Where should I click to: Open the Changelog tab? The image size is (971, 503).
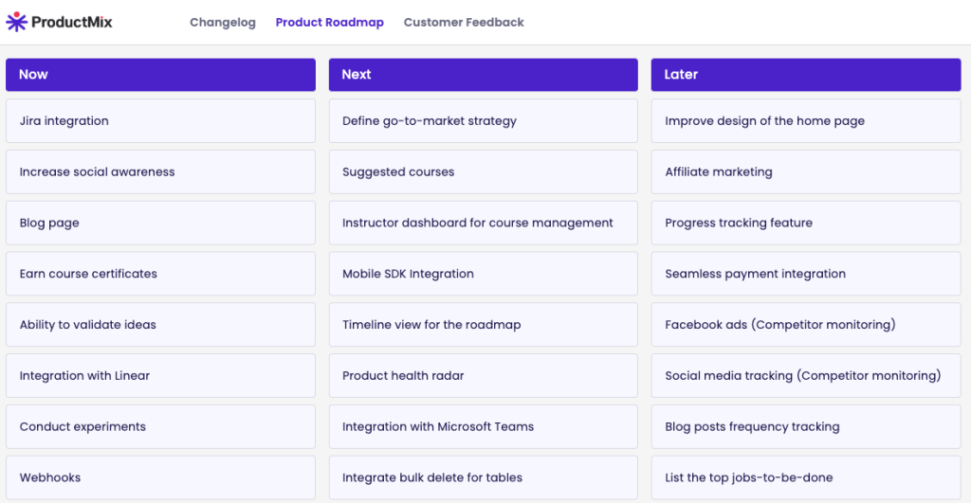click(223, 23)
